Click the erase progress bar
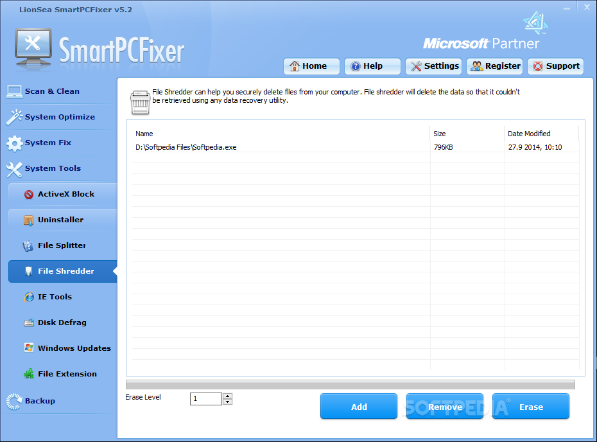This screenshot has width=597, height=442. point(350,384)
